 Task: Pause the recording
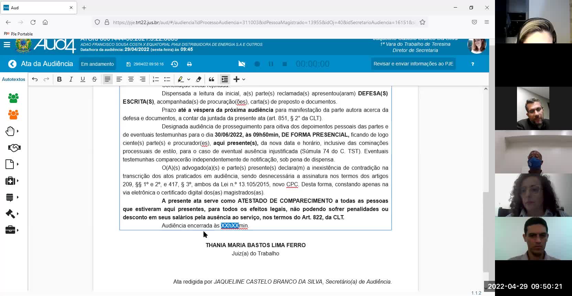271,64
